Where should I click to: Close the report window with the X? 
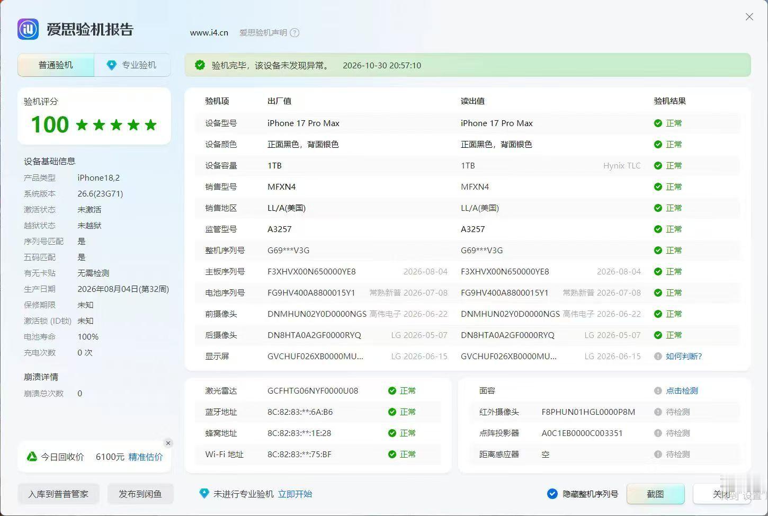tap(749, 17)
